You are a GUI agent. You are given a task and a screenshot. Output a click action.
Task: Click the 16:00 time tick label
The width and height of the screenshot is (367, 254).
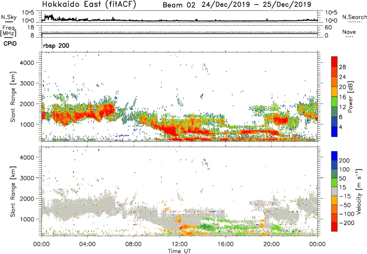(x=225, y=244)
